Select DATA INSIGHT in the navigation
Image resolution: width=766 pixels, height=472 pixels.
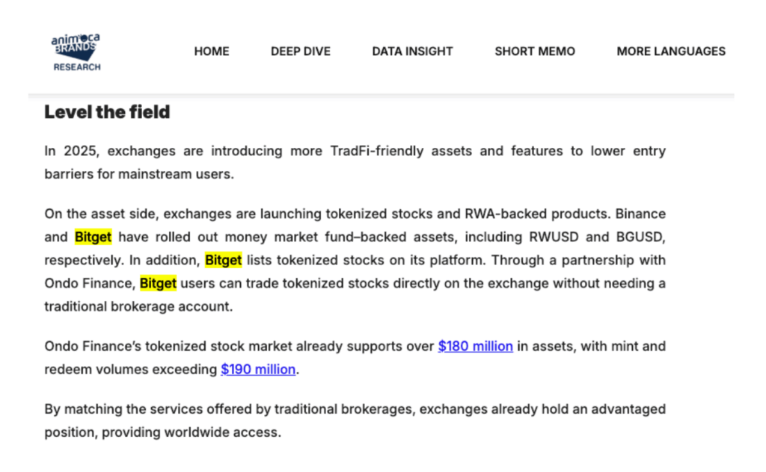(x=412, y=52)
